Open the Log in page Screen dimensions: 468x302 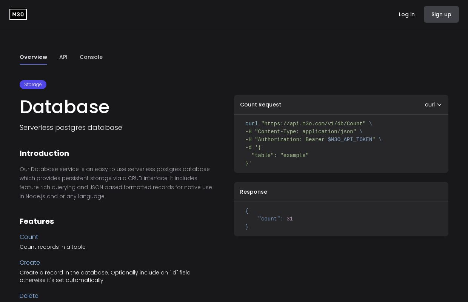coord(406,14)
